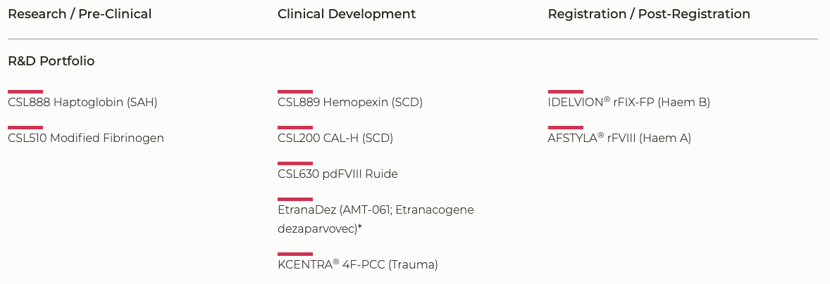The height and width of the screenshot is (284, 830).
Task: Click CSL200 CAL-H (SCD)
Action: pos(335,138)
